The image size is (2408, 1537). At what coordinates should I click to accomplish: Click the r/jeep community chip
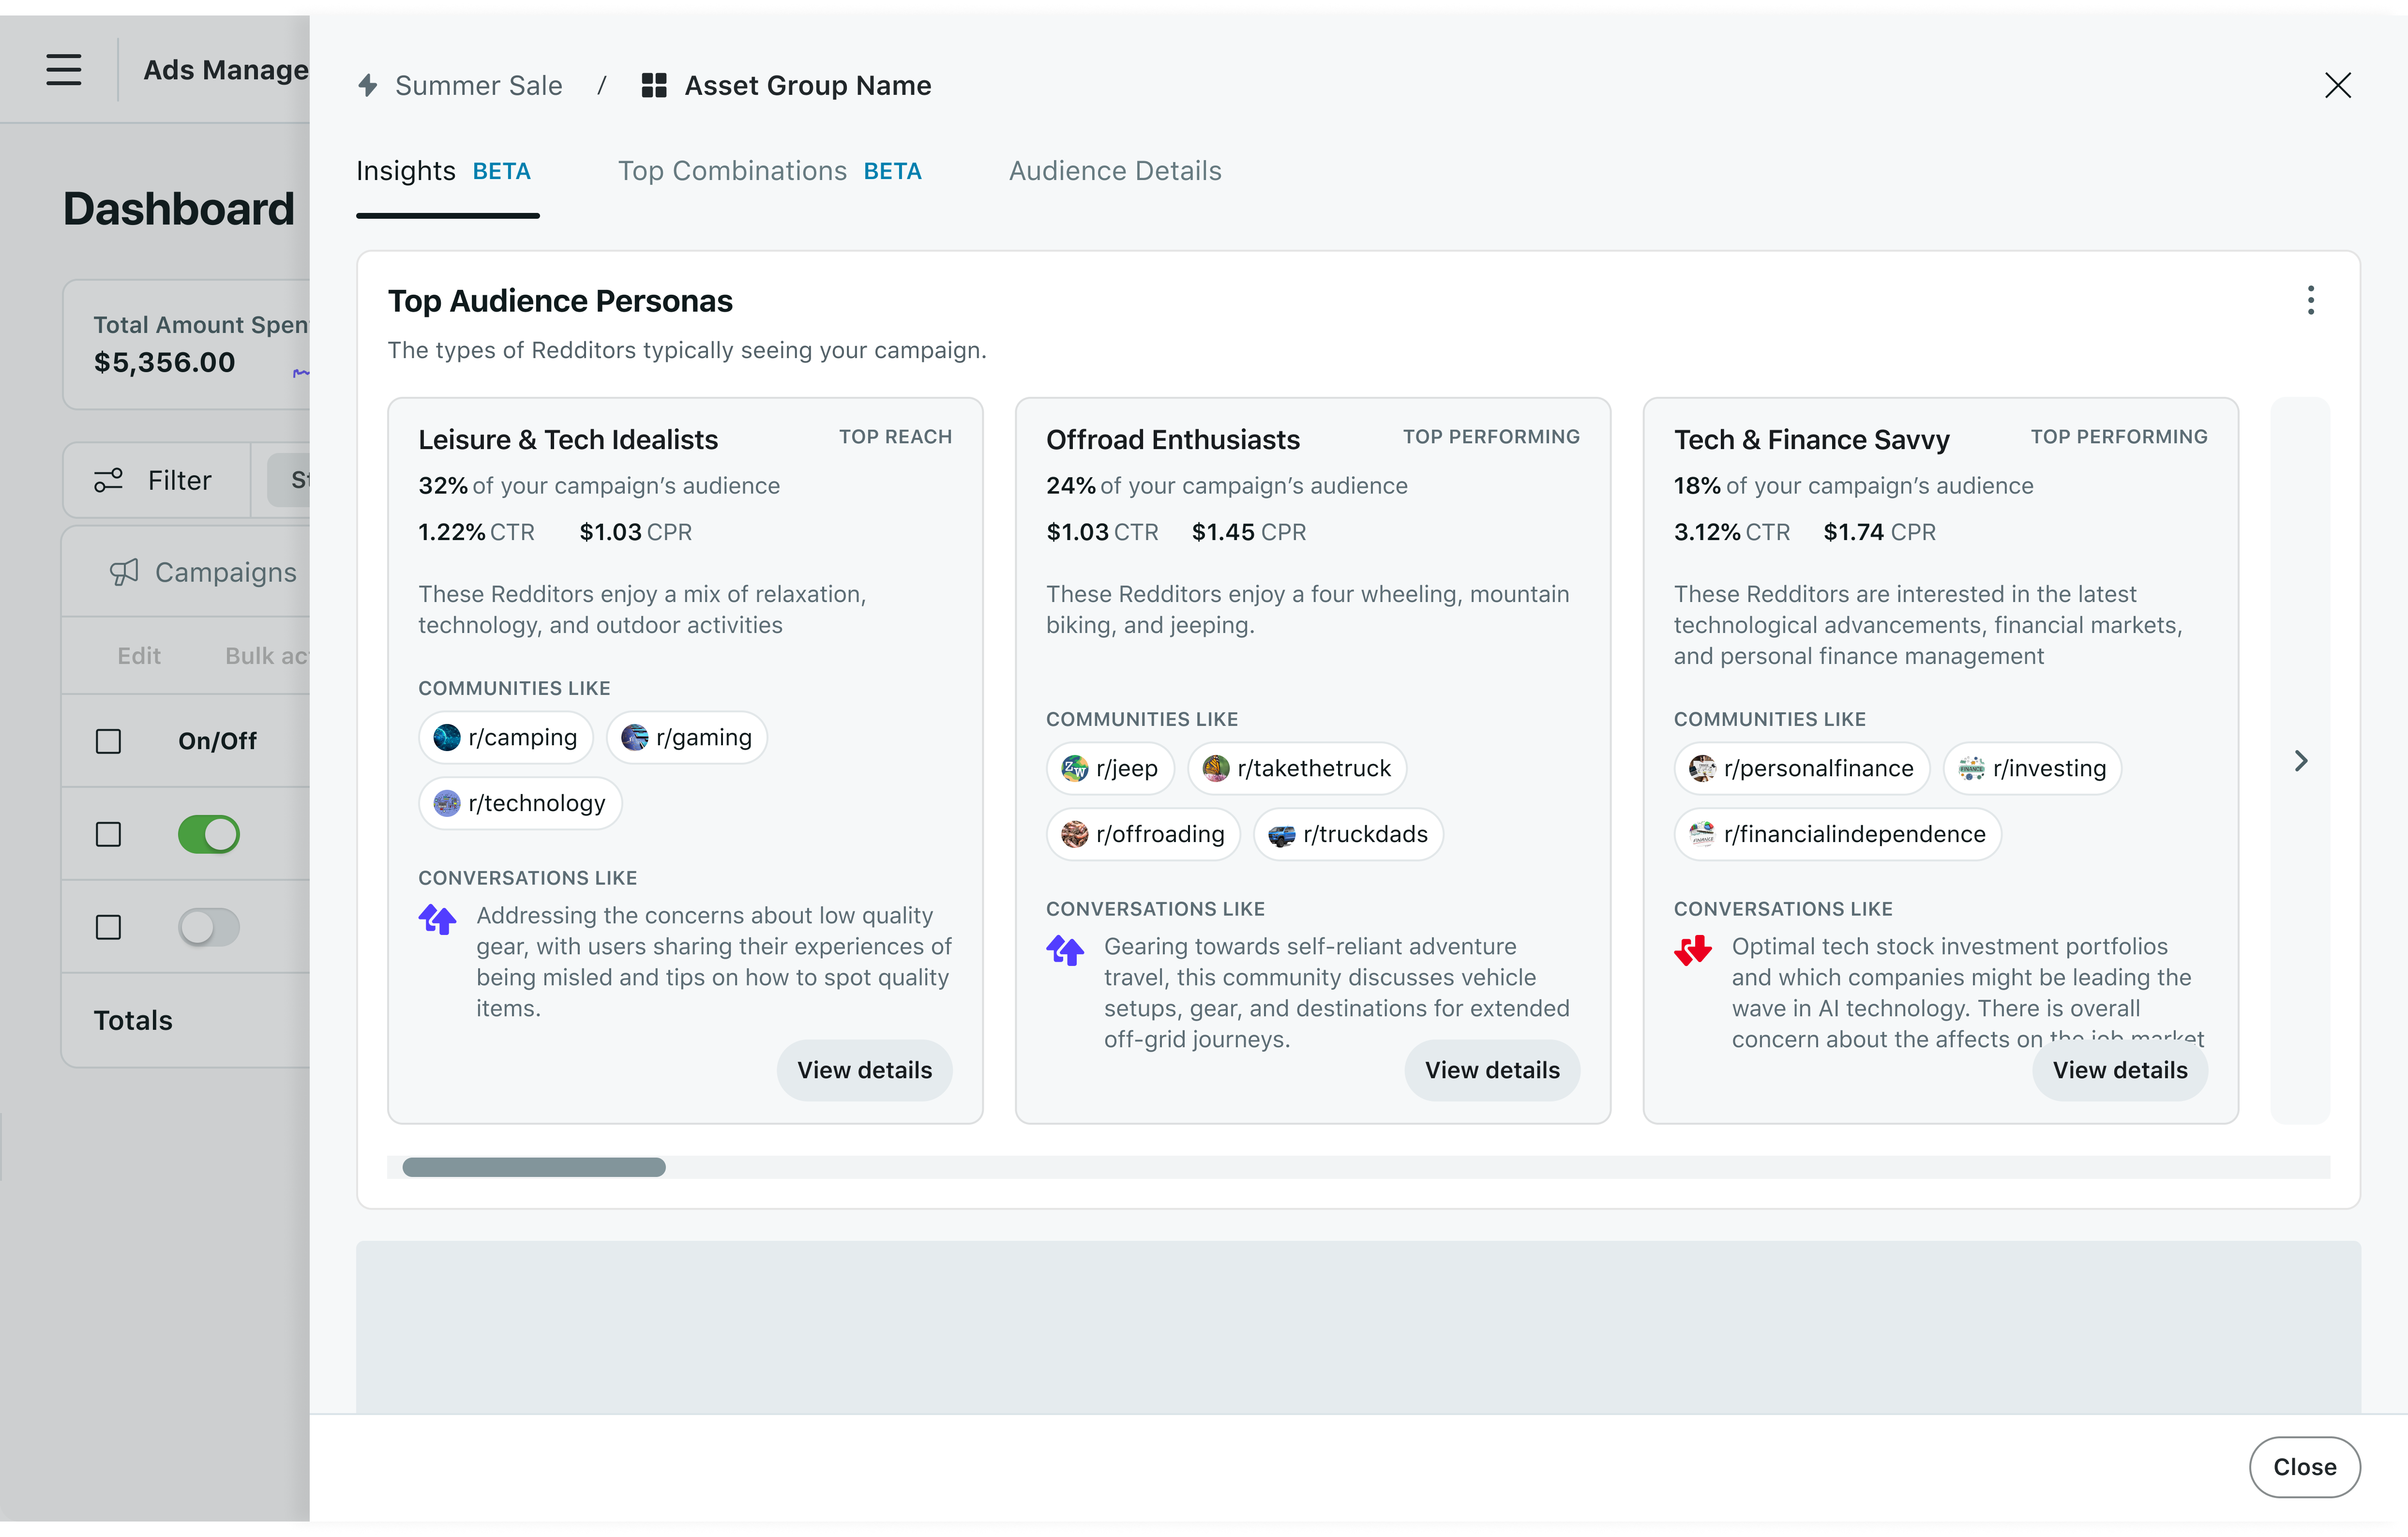(x=1110, y=769)
